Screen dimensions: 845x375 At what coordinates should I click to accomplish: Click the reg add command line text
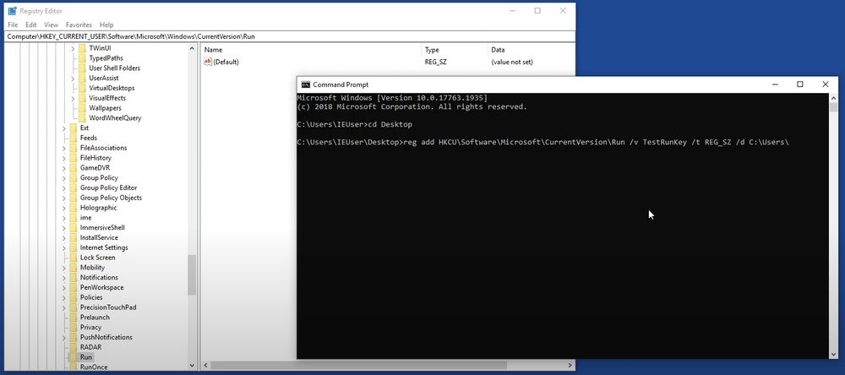click(597, 142)
